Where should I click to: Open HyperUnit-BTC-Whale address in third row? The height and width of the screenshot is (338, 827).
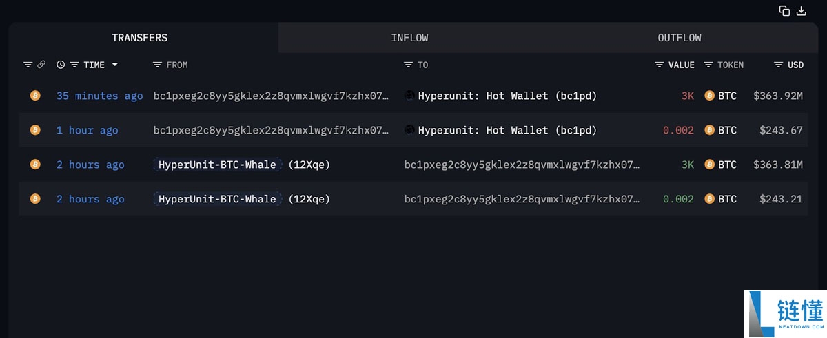217,165
